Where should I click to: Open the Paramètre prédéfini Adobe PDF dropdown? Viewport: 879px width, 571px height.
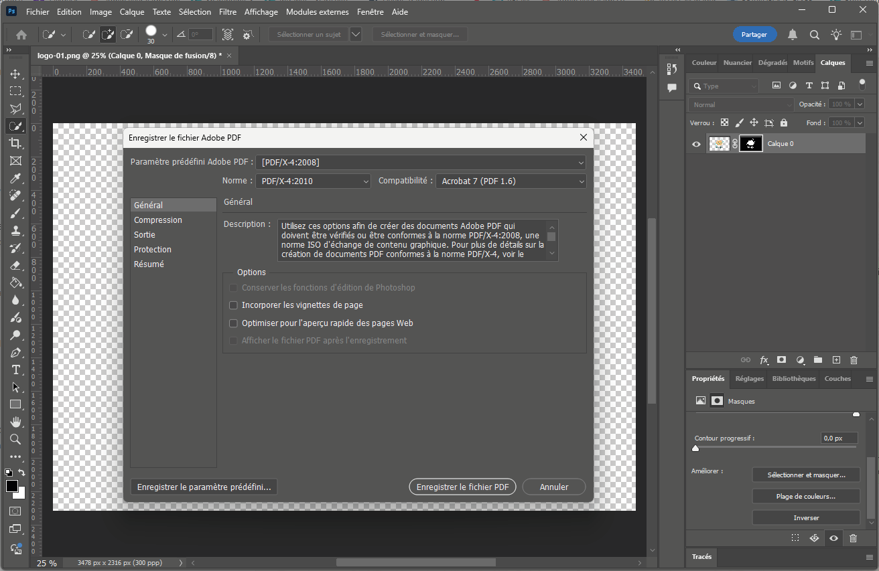[x=421, y=162]
